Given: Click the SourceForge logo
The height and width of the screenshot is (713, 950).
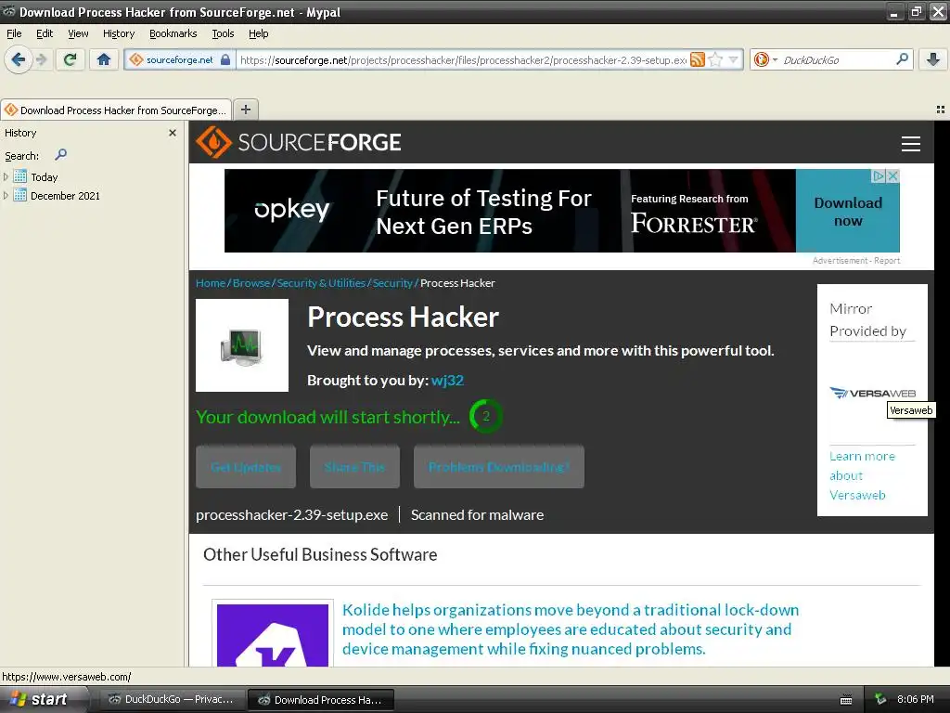Looking at the screenshot, I should click(298, 142).
